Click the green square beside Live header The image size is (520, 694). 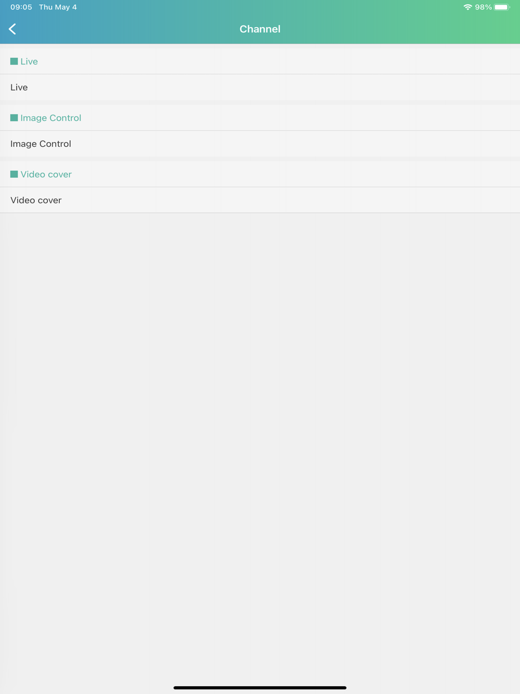pos(14,61)
